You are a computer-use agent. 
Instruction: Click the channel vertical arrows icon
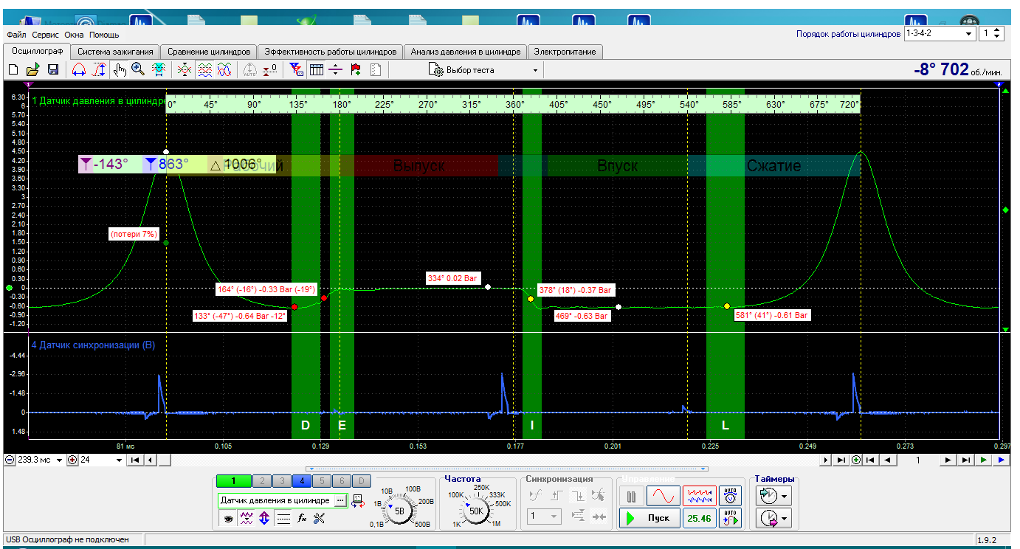264,519
